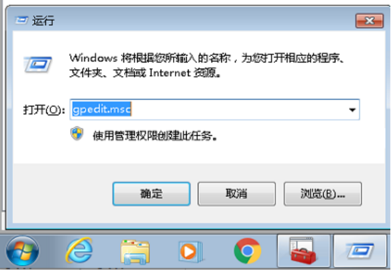Click the small Run icon in title bar
Viewport: 391px width, 270px height.
22,20
